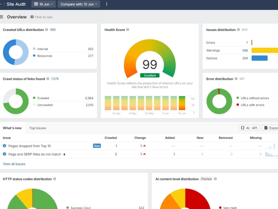Click the Preview badge on AI content level
The width and height of the screenshot is (278, 209).
point(206,179)
